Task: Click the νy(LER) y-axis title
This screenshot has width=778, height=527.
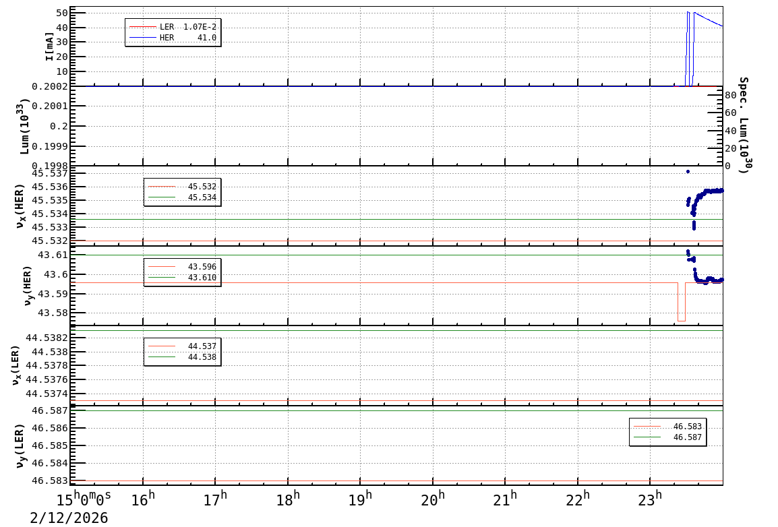Action: pos(20,446)
